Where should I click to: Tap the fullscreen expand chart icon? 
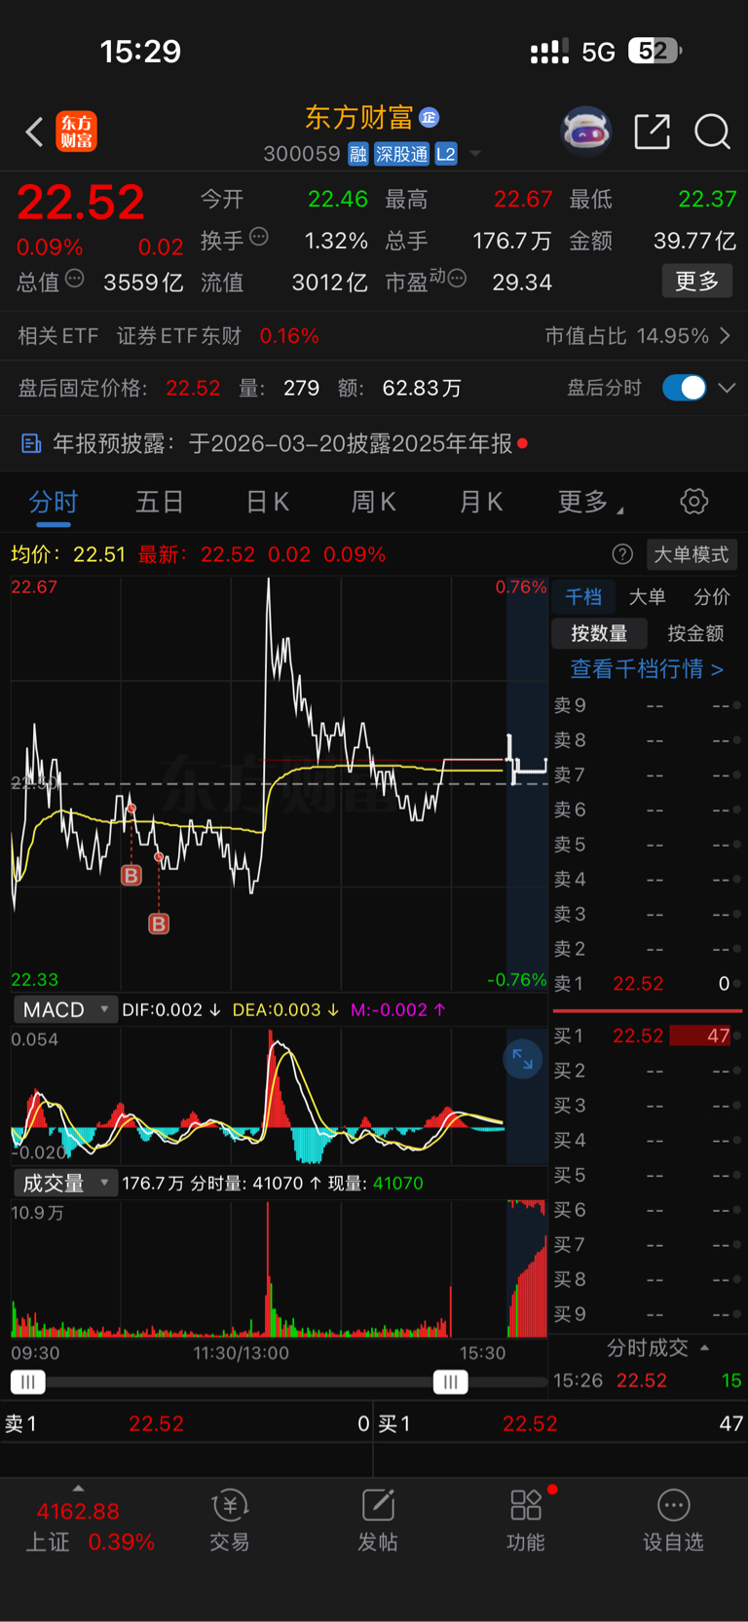(x=523, y=1059)
